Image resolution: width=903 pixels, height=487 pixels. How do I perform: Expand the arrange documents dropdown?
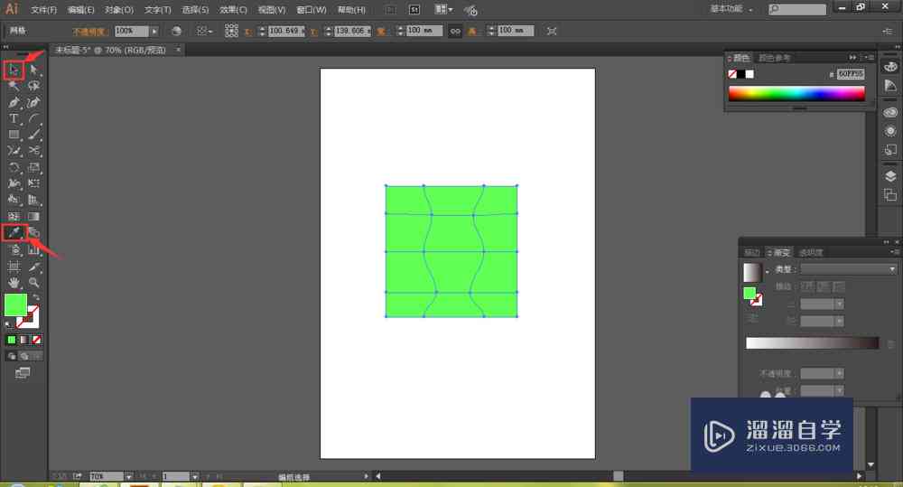tap(443, 9)
